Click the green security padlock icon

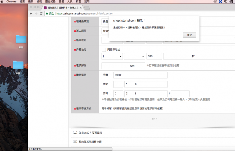click(x=47, y=14)
